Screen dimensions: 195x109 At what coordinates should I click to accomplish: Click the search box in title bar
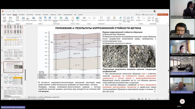(86, 11)
